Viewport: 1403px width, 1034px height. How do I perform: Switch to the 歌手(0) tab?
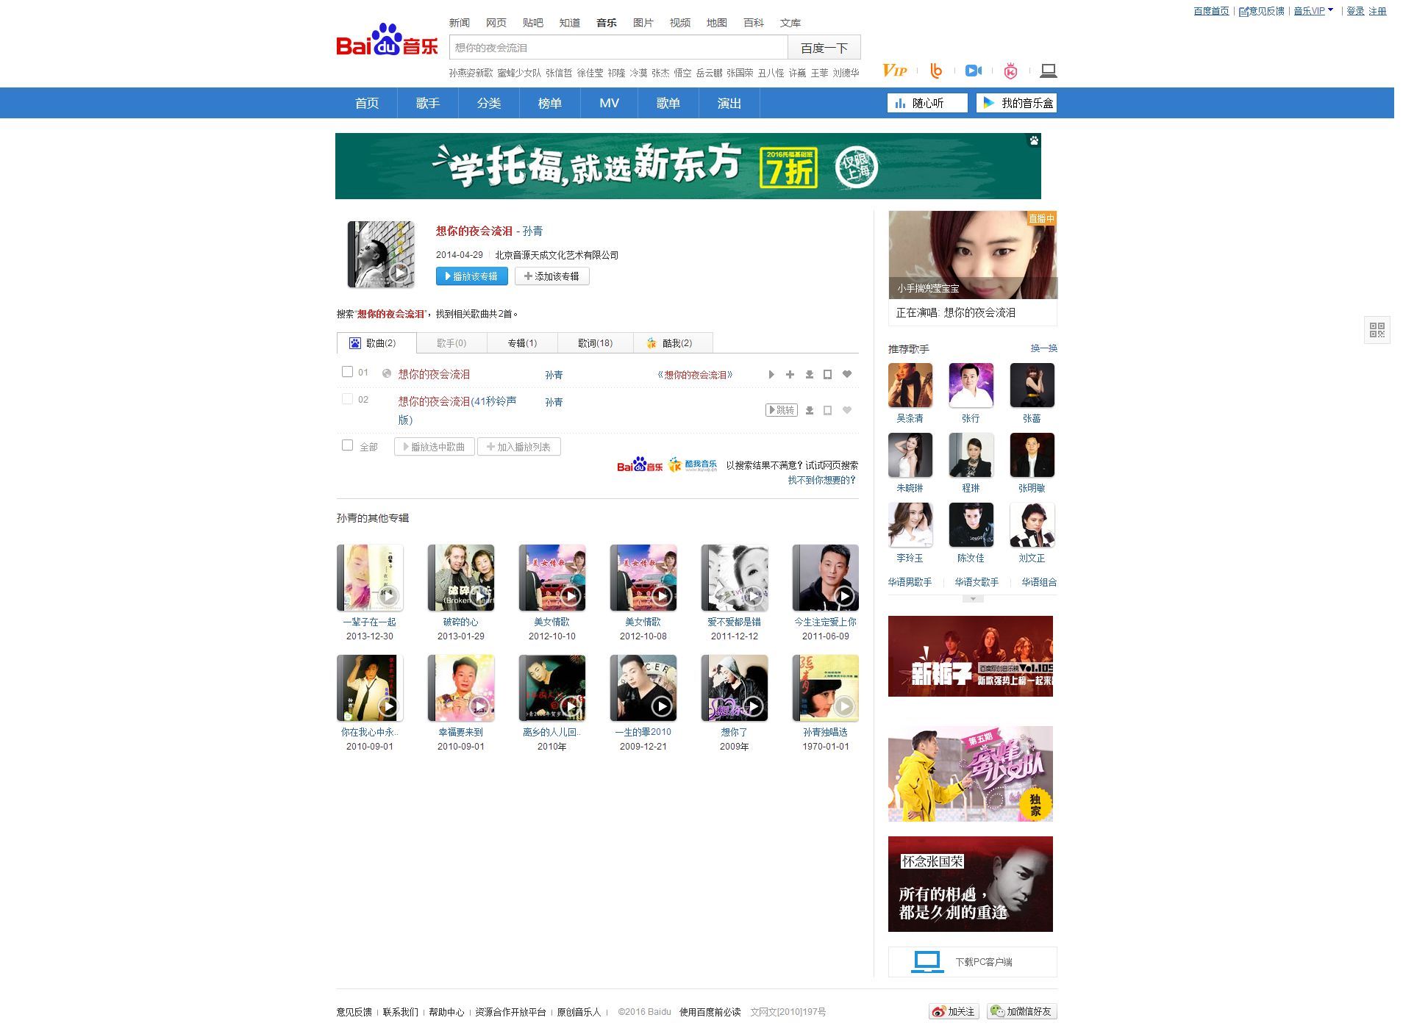451,343
